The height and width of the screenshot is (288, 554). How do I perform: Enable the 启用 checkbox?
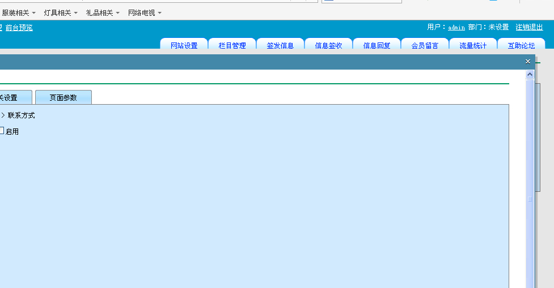coord(2,131)
